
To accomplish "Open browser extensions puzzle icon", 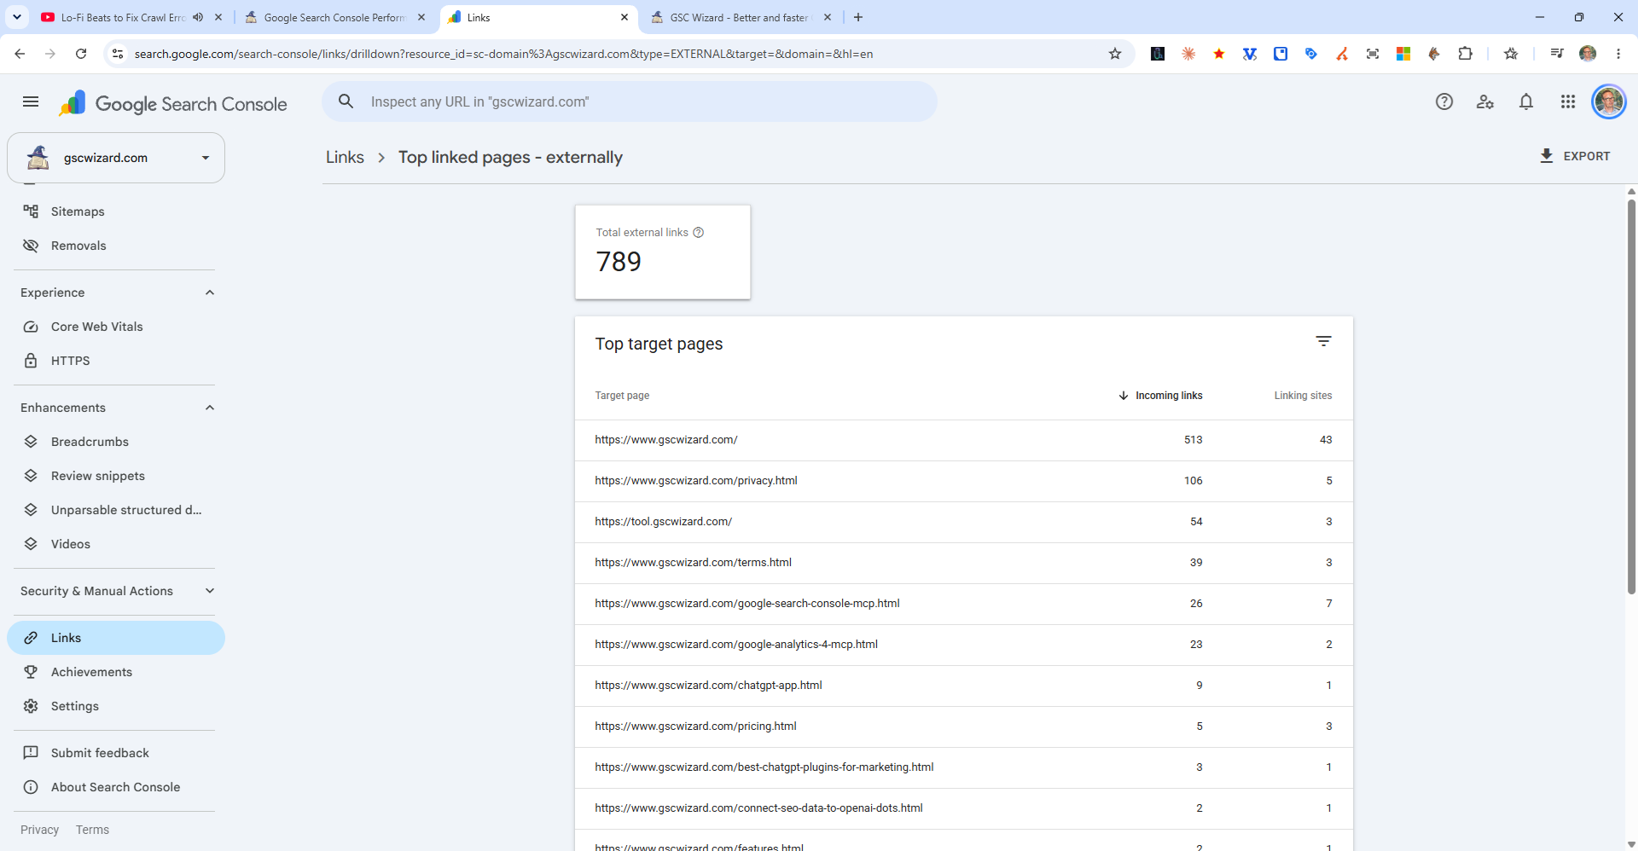I will click(x=1465, y=54).
